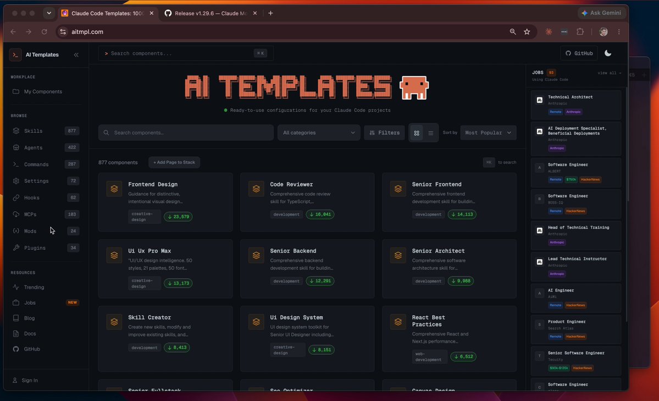Open the Head of Technical Training job
This screenshot has height=401, width=659.
[x=576, y=235]
